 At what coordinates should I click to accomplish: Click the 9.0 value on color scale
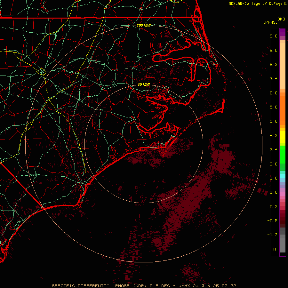pos(274,50)
